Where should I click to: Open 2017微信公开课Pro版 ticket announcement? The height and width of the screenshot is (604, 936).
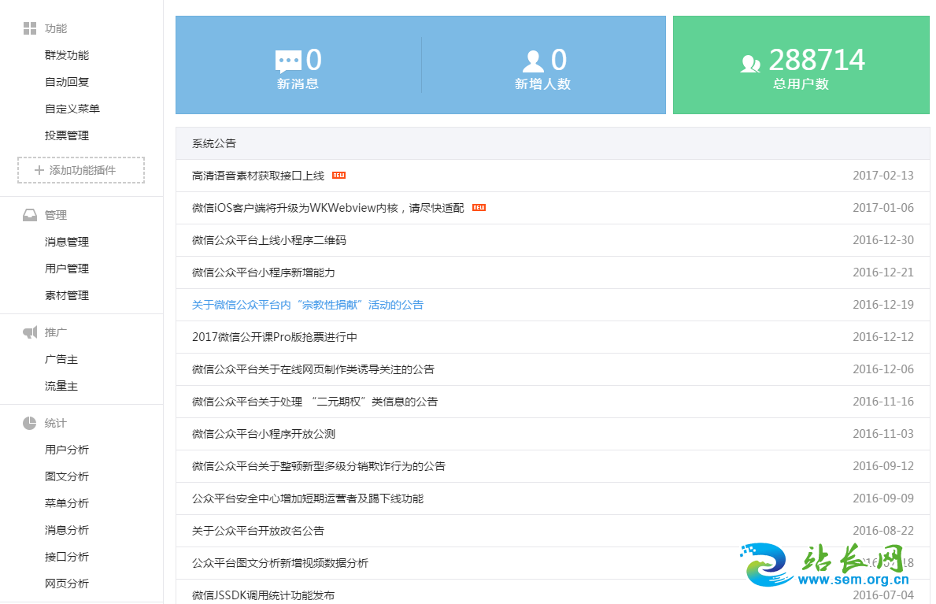(x=275, y=337)
